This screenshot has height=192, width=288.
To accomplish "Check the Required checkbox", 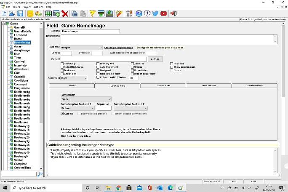I will click(x=171, y=64).
